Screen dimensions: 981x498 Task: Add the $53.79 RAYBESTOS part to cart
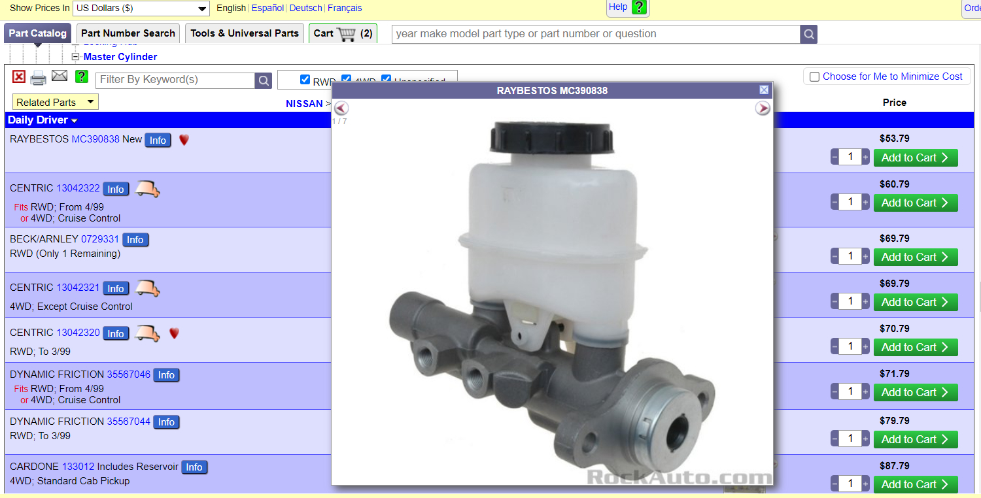[x=916, y=158]
